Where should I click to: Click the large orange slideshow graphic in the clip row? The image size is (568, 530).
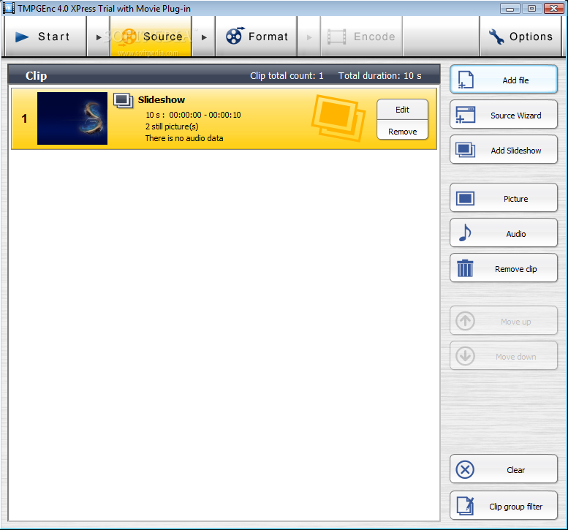338,118
